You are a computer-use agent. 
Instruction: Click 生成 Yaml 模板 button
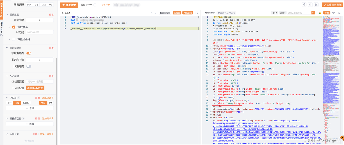332,5
